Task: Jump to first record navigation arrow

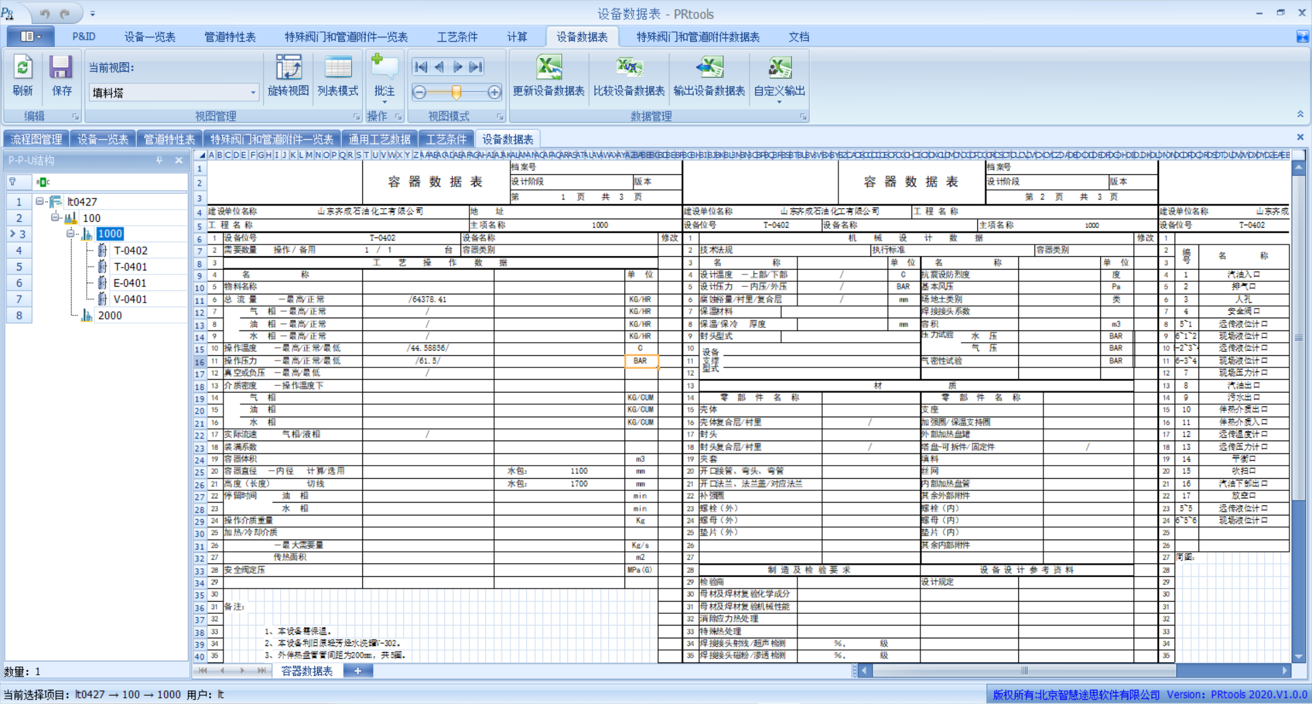Action: (421, 67)
